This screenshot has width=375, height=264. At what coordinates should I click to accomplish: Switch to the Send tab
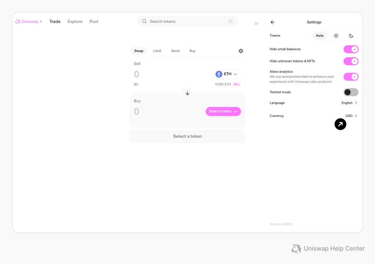(x=175, y=51)
